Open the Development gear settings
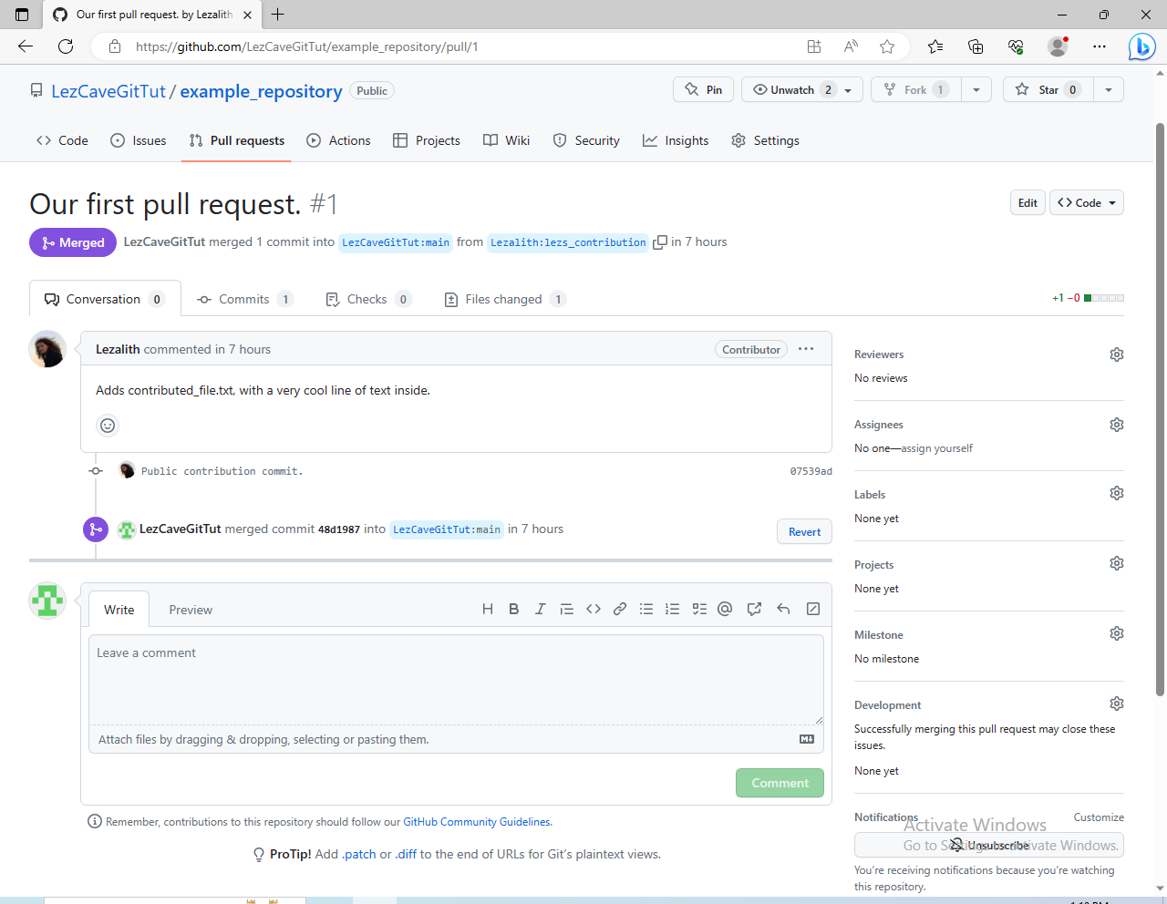1167x904 pixels. [1117, 704]
